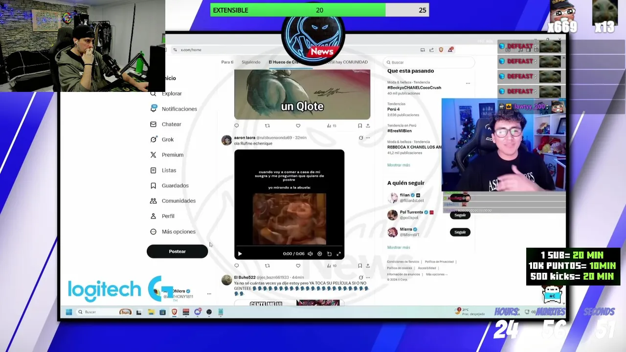Screen dimensions: 626x352
Task: Open the 'Accesibilidad' footer link
Action: [426, 268]
